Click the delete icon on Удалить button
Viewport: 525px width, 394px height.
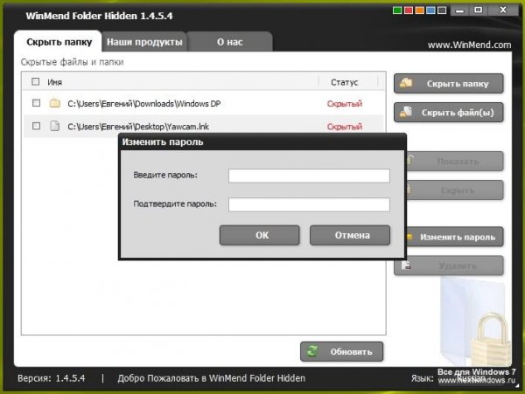[x=407, y=266]
